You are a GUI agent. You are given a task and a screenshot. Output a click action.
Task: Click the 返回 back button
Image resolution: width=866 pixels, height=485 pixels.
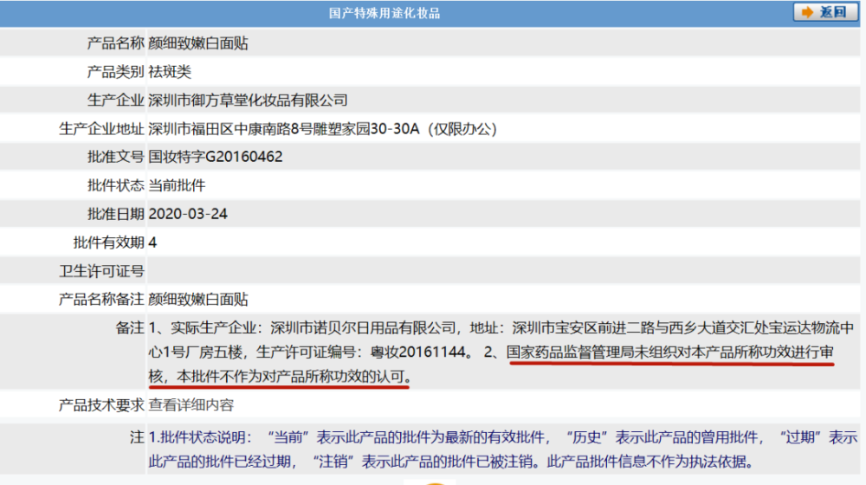coord(825,12)
